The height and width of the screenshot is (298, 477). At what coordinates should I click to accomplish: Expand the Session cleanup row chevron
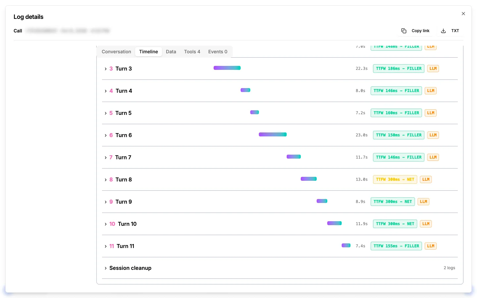[x=106, y=268]
